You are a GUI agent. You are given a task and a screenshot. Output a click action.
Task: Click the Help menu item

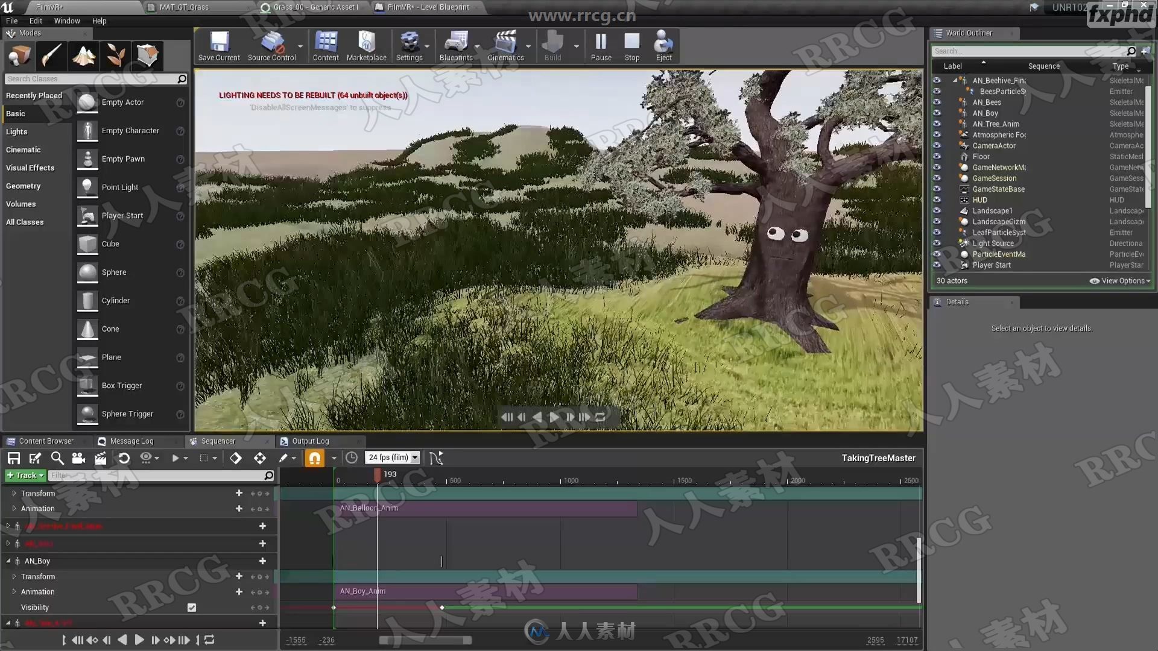coord(100,20)
